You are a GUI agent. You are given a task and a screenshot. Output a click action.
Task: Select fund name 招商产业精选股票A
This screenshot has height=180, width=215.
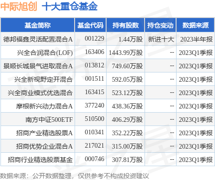(x=44, y=133)
